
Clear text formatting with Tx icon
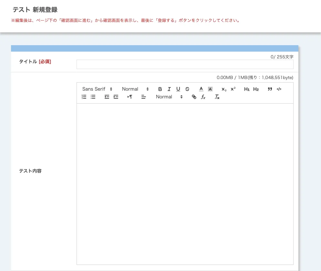point(217,97)
